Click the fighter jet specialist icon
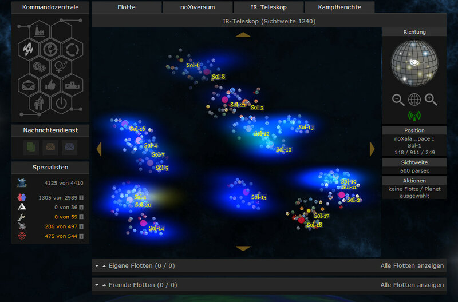Image resolution: width=458 pixels, height=302 pixels. pos(22,226)
